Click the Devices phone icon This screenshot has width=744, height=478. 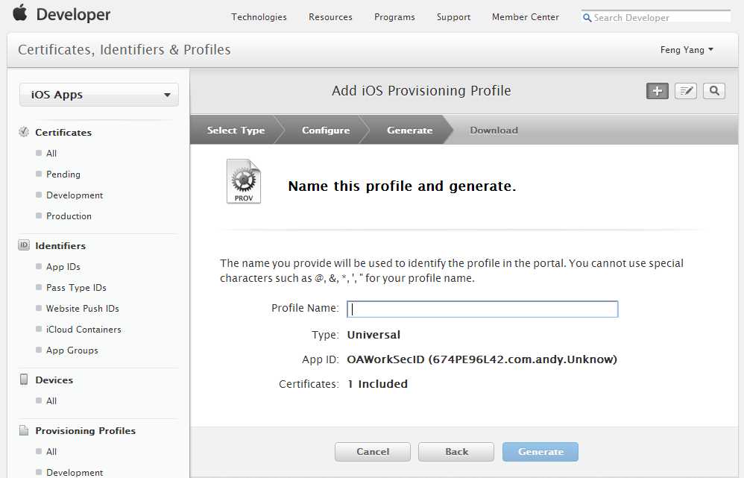24,380
